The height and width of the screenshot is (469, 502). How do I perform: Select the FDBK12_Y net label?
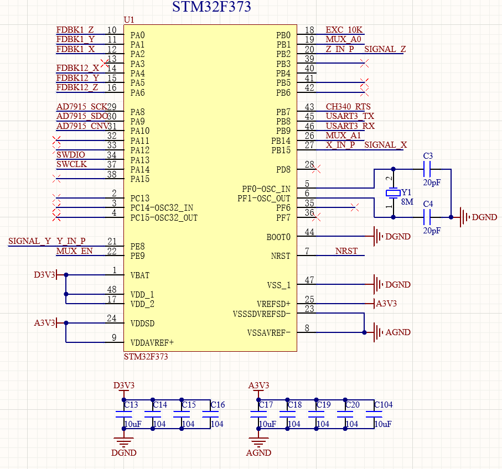point(78,78)
